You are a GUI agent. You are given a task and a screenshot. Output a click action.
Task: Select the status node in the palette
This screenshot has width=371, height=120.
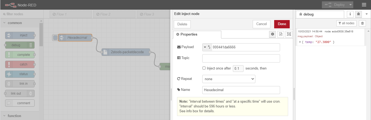(x=20, y=74)
